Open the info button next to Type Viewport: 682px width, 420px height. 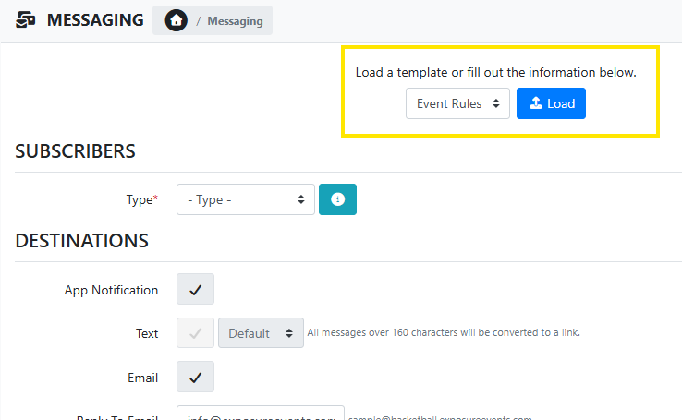pyautogui.click(x=337, y=199)
